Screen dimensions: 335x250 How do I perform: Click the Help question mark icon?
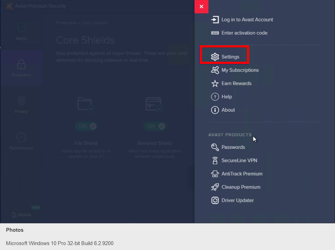(x=215, y=97)
